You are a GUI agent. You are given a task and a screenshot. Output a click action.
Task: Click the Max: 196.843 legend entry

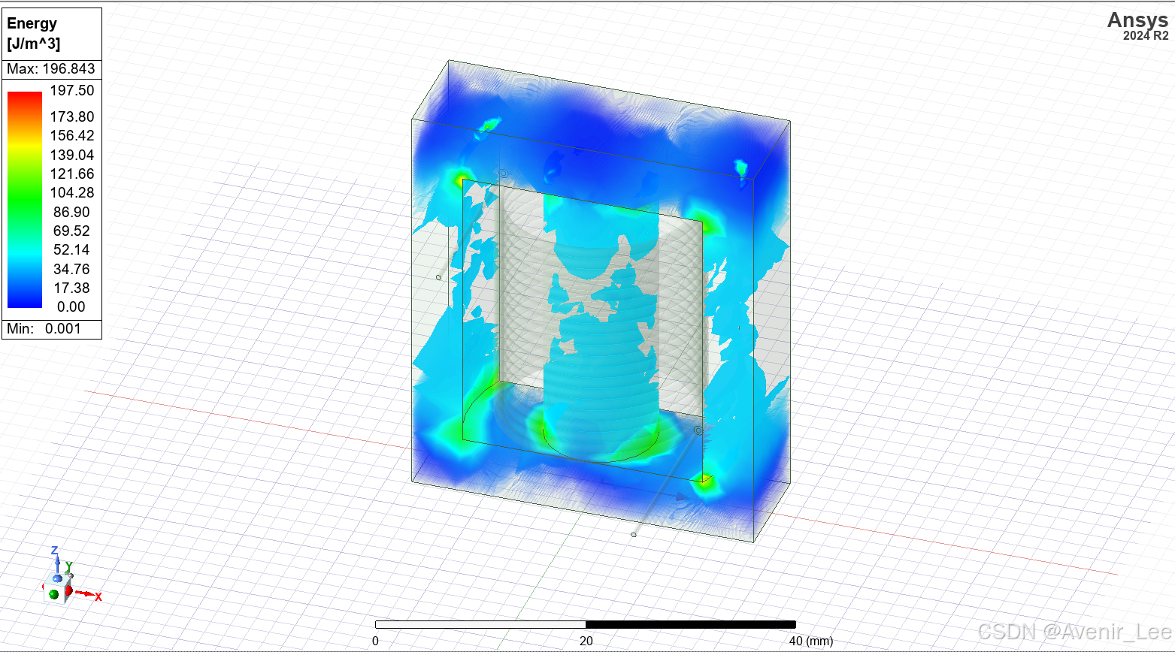(x=51, y=69)
